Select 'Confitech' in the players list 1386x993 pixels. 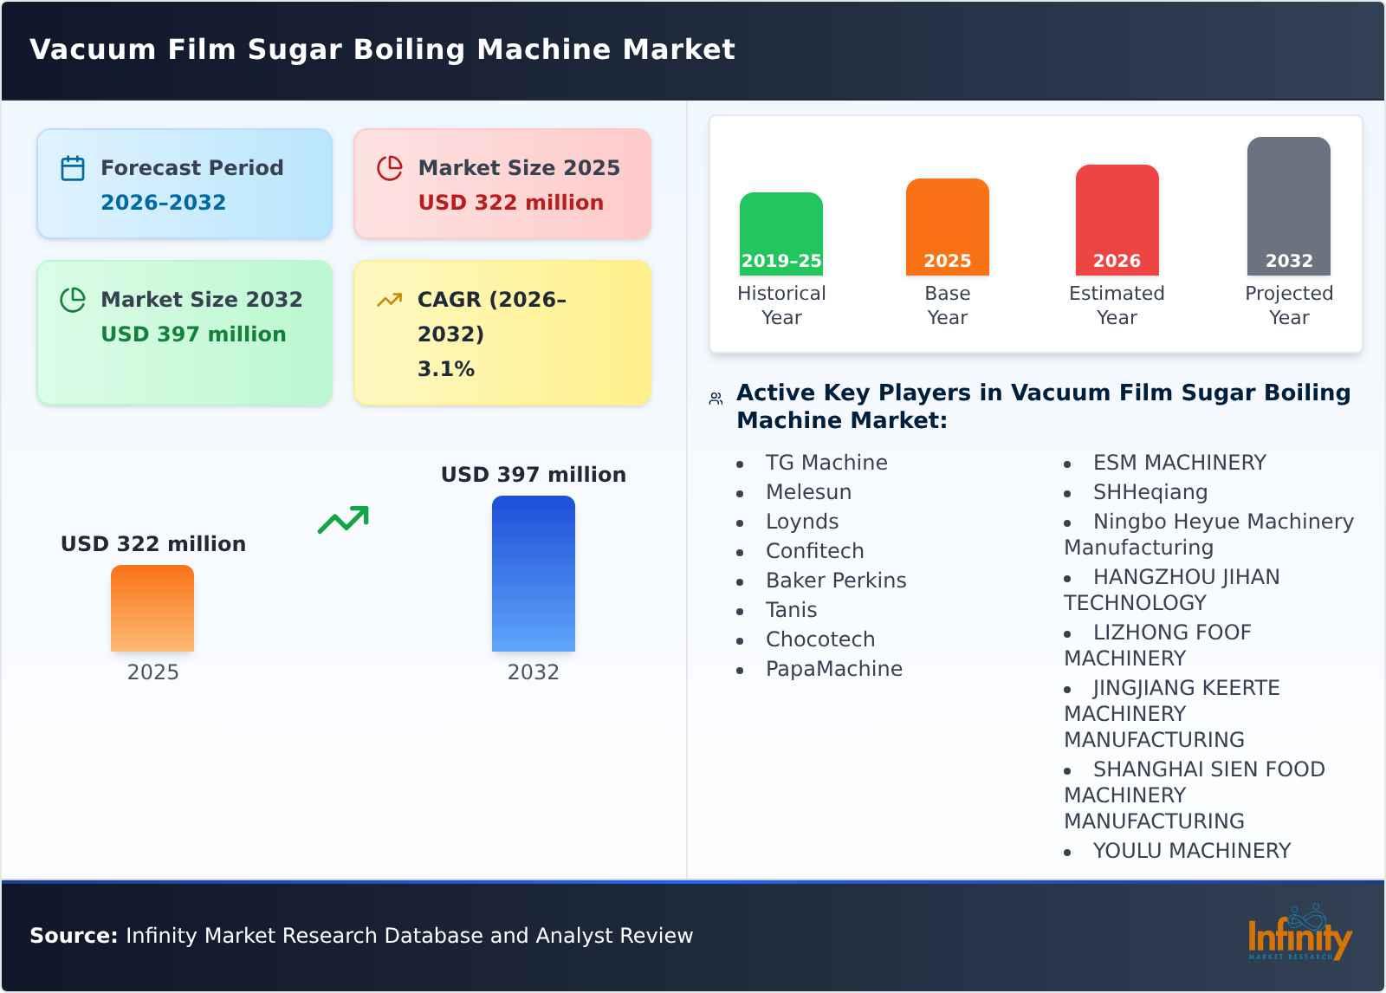tap(815, 551)
